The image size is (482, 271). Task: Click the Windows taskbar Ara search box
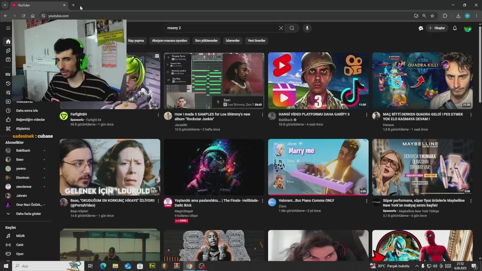click(47, 266)
